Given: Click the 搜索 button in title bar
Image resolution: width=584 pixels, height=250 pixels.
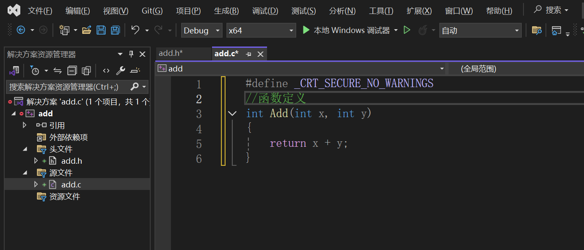Looking at the screenshot, I should coord(551,10).
